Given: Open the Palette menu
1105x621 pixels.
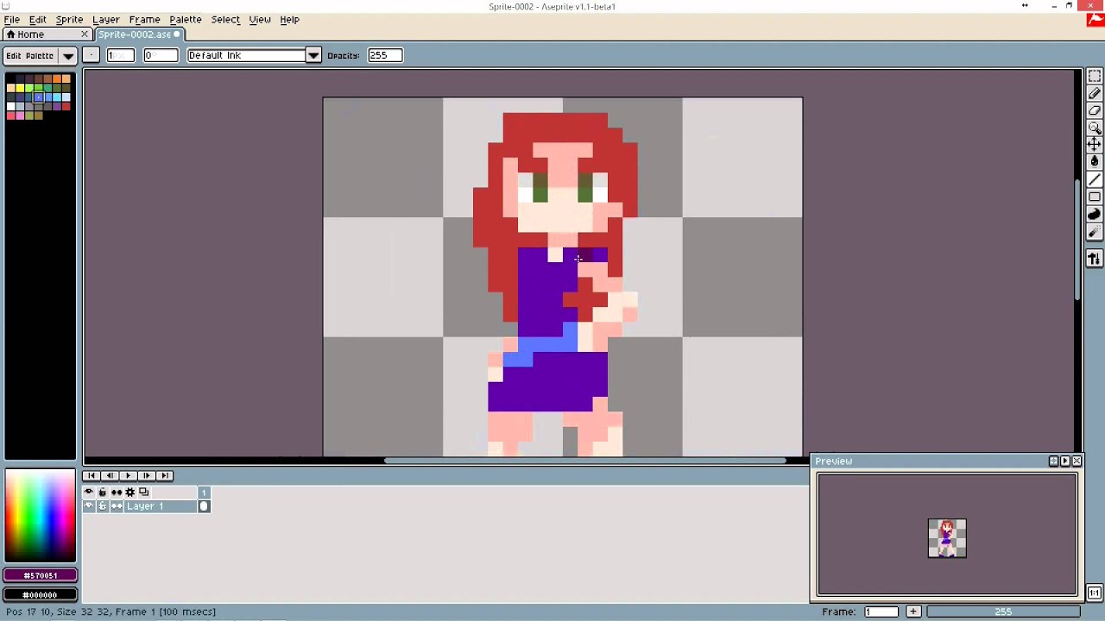Looking at the screenshot, I should pyautogui.click(x=186, y=19).
